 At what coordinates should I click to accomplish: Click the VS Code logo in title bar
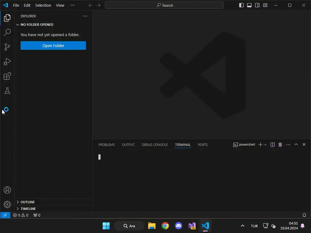tap(5, 5)
